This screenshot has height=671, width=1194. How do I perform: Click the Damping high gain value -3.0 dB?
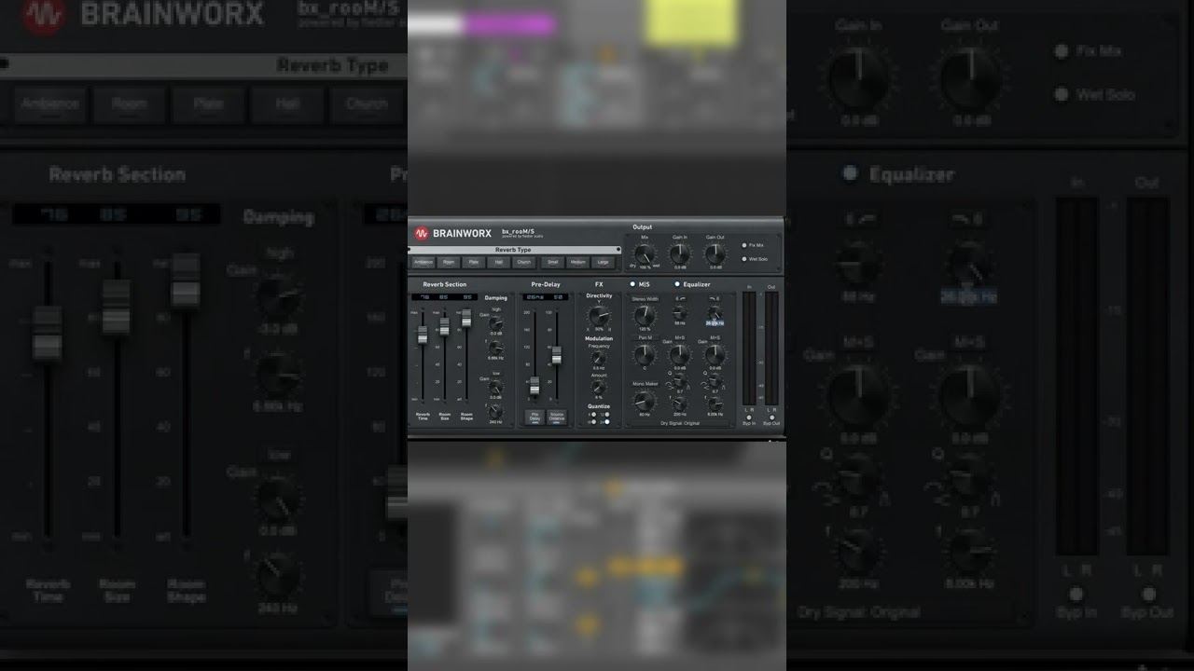point(496,334)
